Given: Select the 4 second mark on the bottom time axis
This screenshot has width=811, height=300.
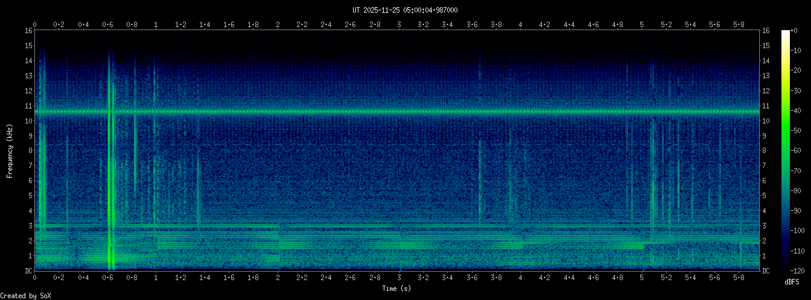Looking at the screenshot, I should [x=520, y=278].
